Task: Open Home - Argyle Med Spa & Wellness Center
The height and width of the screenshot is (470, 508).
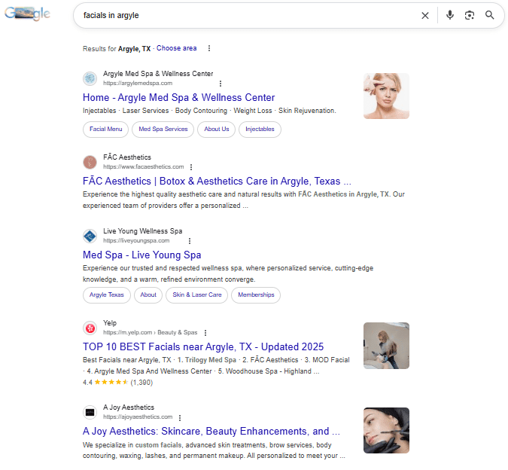Action: coord(179,97)
